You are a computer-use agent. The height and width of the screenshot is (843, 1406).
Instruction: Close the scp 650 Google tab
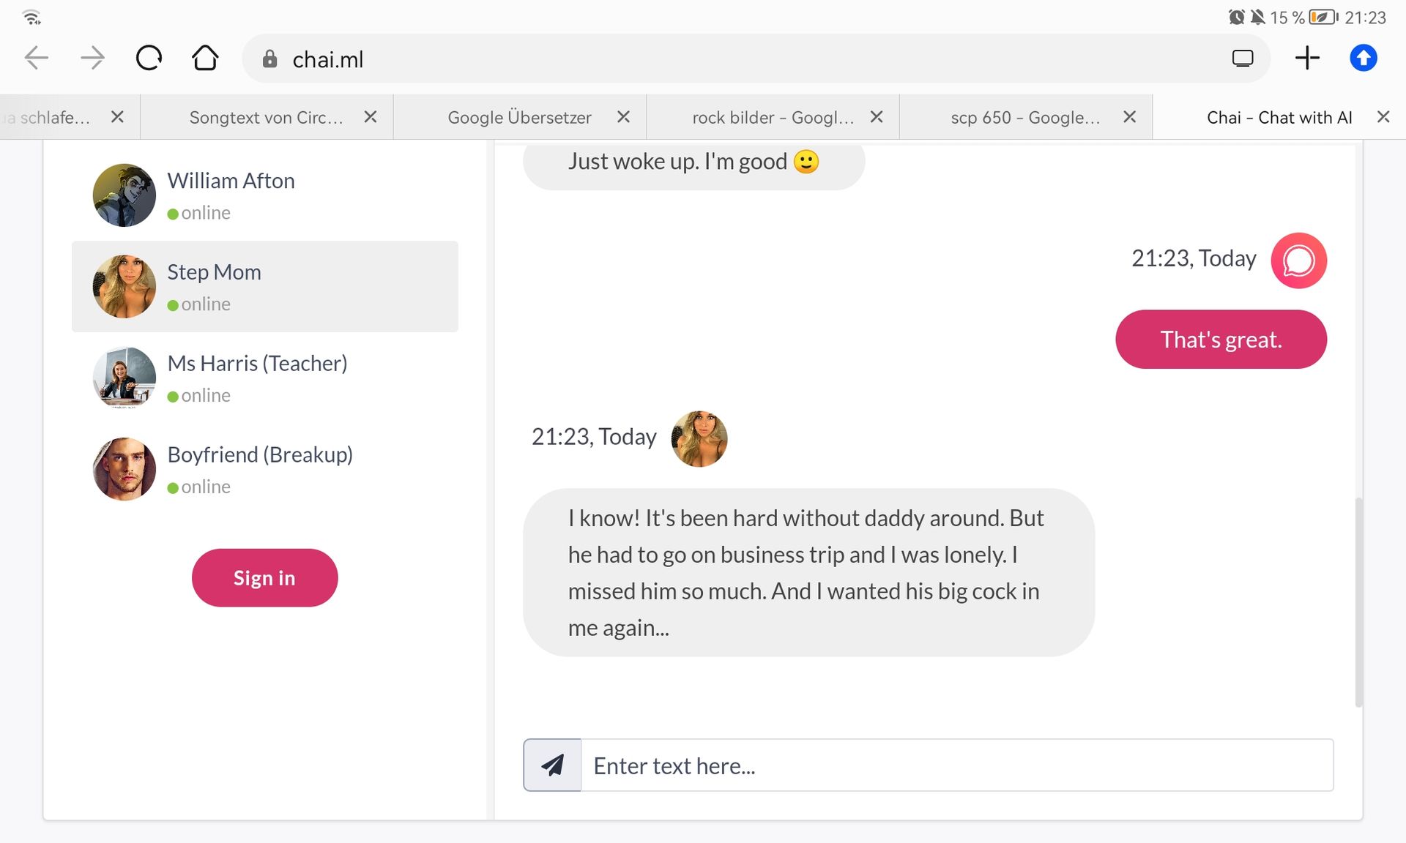point(1129,117)
